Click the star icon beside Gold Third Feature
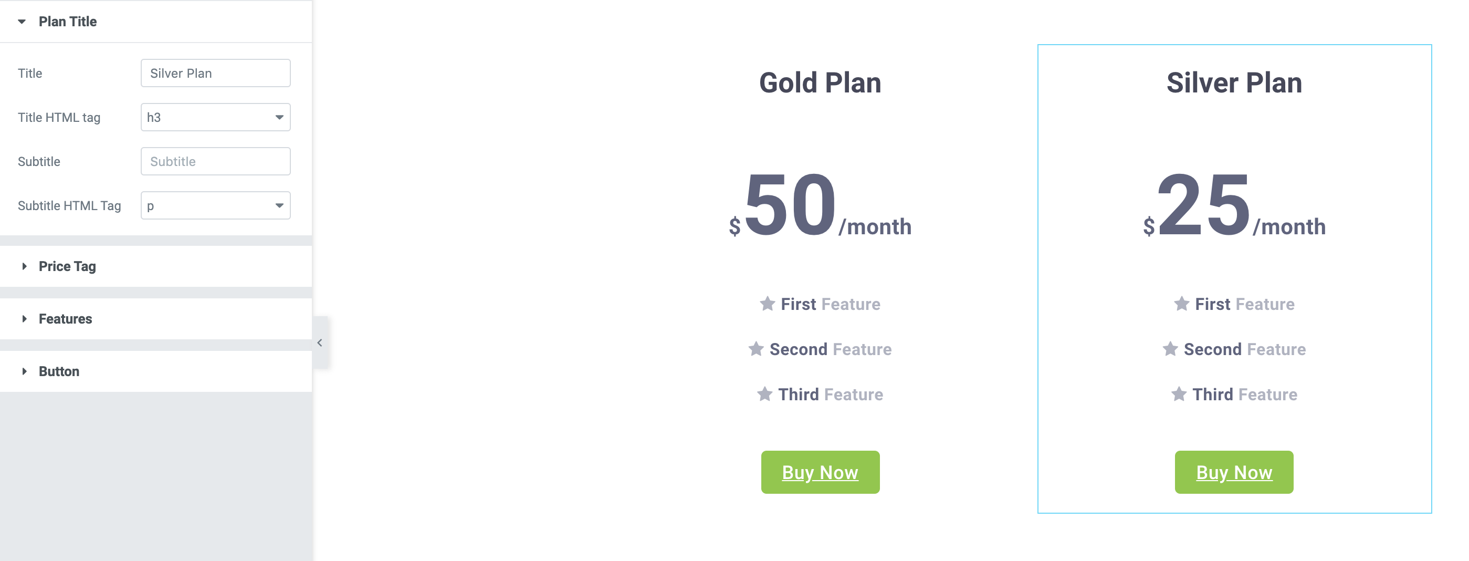Screen dimensions: 1469x561 pos(764,394)
